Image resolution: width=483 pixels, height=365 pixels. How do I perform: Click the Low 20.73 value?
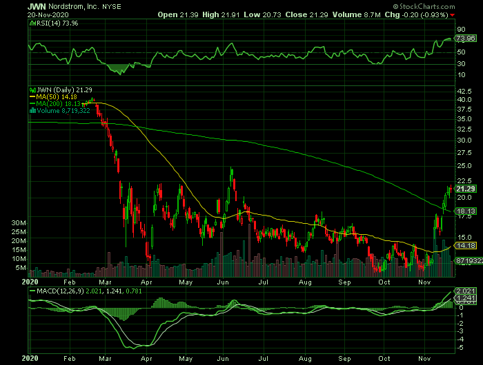(262, 14)
